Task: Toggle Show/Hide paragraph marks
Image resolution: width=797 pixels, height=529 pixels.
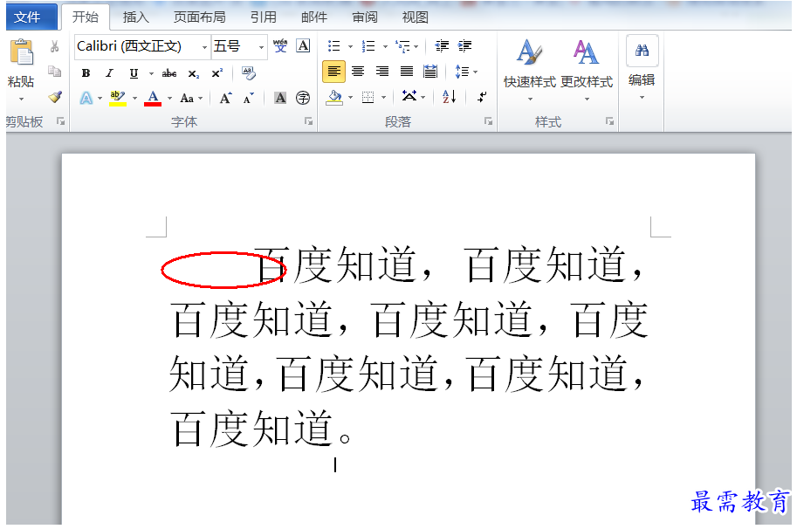Action: coord(482,97)
